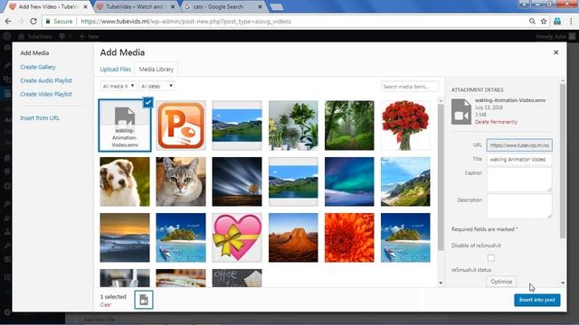Open Create Audio Playlist
Screen dimensions: 579x325
click(46, 80)
